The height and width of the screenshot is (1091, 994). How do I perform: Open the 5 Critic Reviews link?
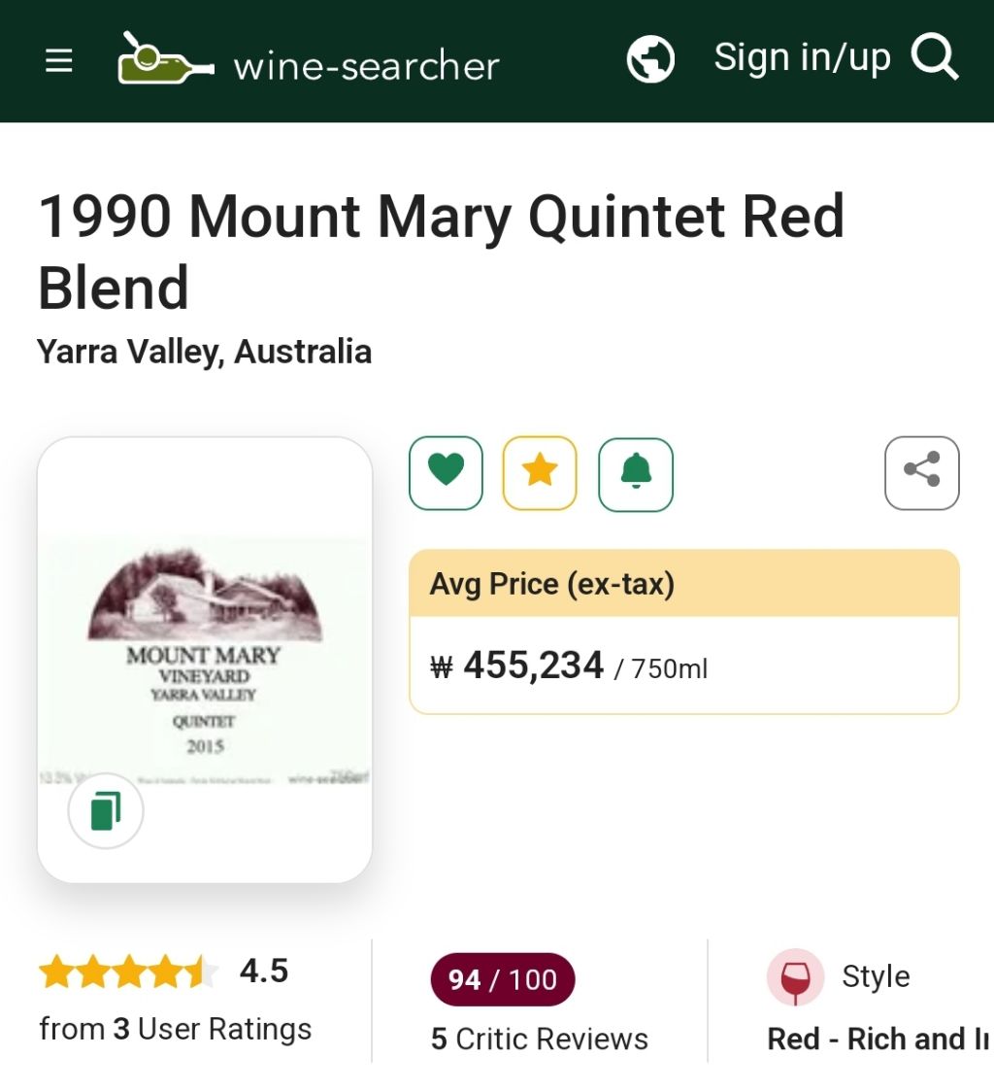(x=540, y=1039)
